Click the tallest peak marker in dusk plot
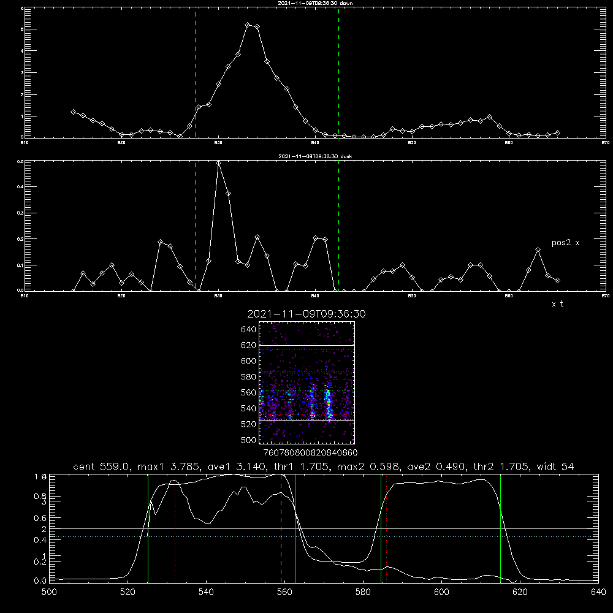 tap(219, 163)
